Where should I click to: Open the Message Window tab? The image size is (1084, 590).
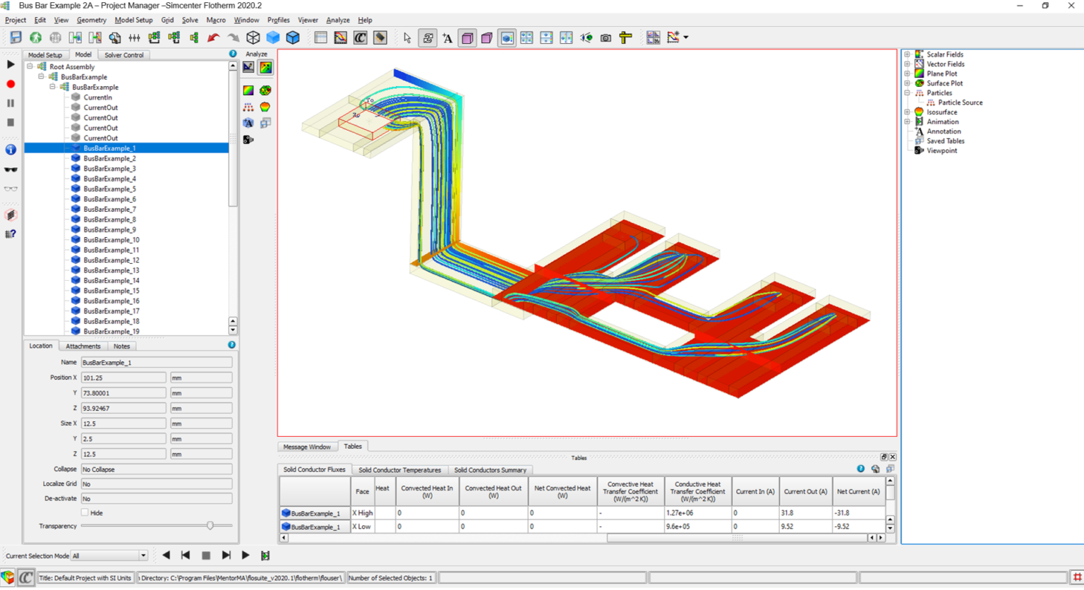(x=307, y=446)
